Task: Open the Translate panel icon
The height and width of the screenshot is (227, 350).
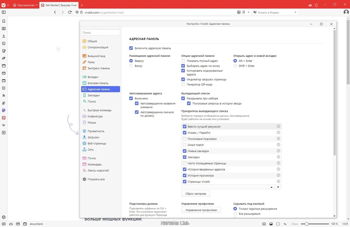Action: [4, 58]
